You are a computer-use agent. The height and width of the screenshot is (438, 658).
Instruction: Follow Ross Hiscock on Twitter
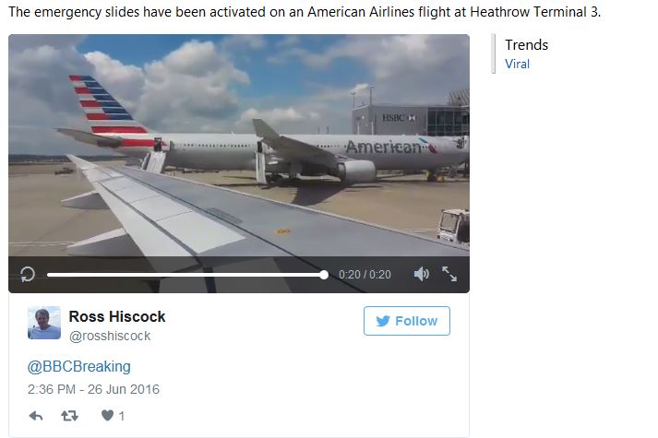click(x=407, y=321)
